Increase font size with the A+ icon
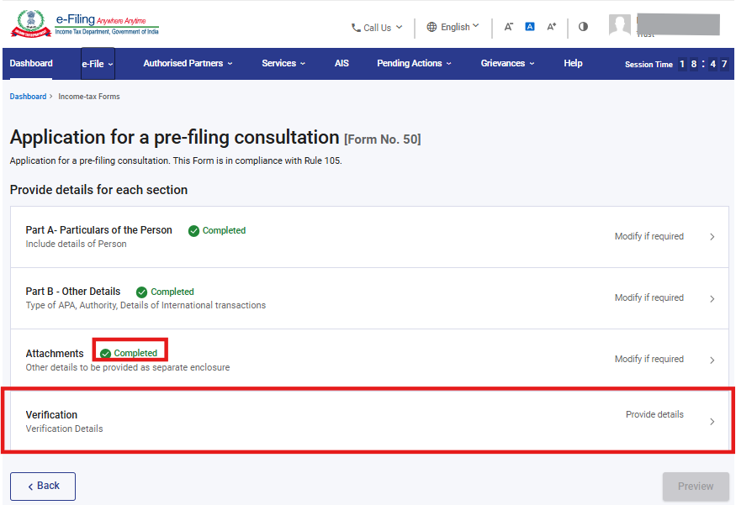Screen dimensions: 736x505 pos(552,27)
